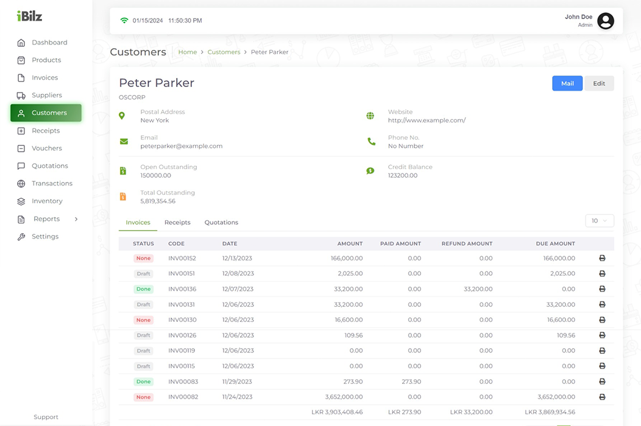Viewport: 641px width, 426px height.
Task: Click the Edit button for Peter Parker
Action: click(599, 83)
